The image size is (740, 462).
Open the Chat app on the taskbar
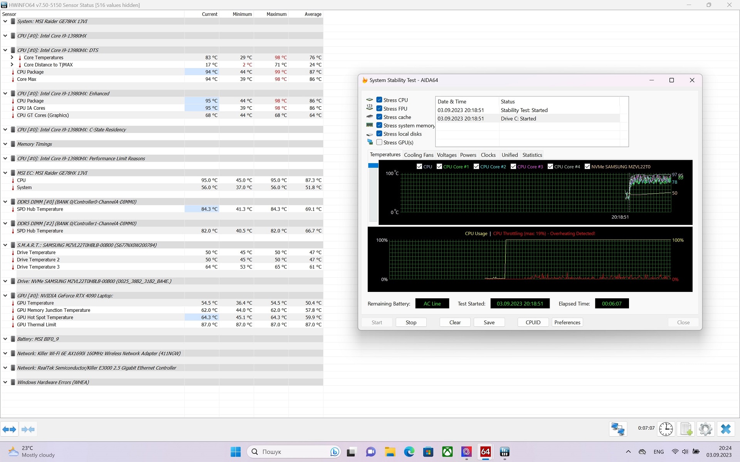[371, 452]
